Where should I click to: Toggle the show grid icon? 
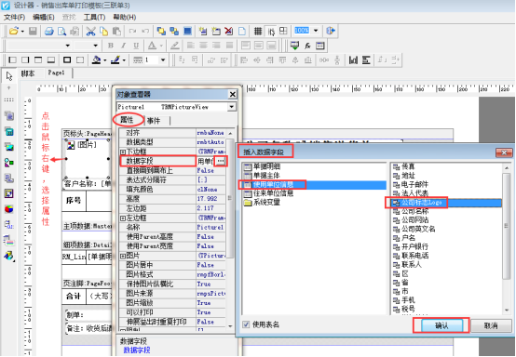258,32
